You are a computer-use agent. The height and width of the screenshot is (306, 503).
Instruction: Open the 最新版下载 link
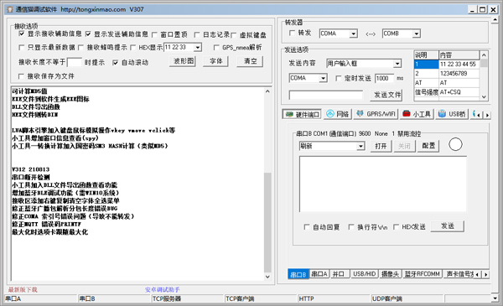coord(23,289)
